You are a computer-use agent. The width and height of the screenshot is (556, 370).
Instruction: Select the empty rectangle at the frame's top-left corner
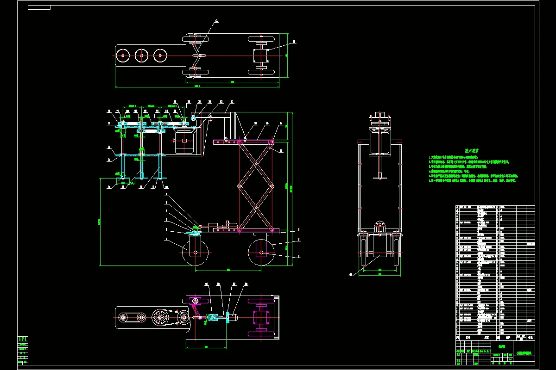(x=39, y=7)
